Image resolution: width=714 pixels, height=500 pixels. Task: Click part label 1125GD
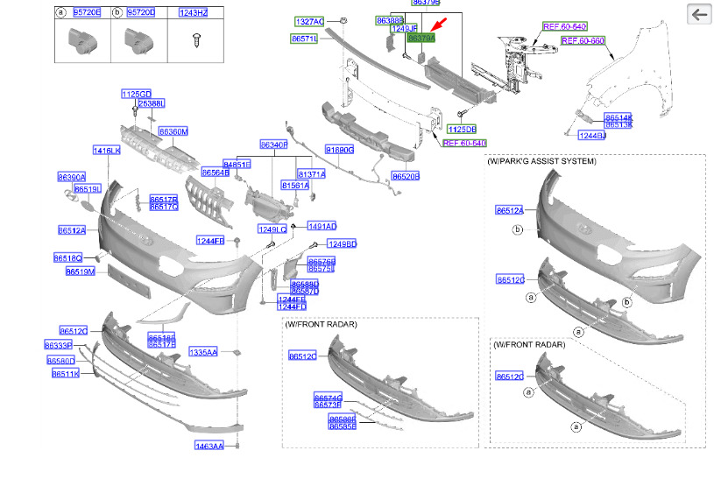click(x=137, y=95)
